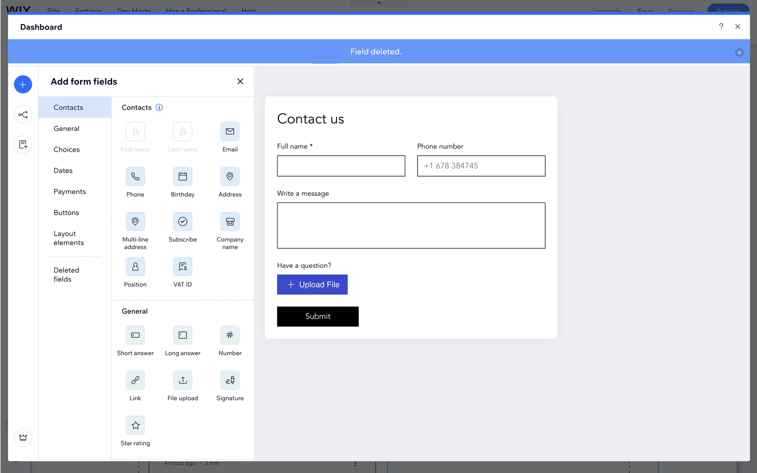This screenshot has width=757, height=473.
Task: Dismiss the Field deleted notification
Action: [739, 52]
